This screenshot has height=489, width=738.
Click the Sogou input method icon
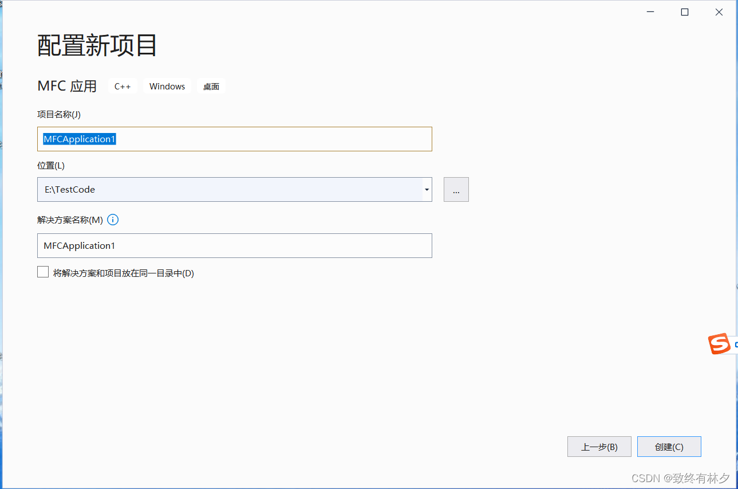tap(720, 343)
